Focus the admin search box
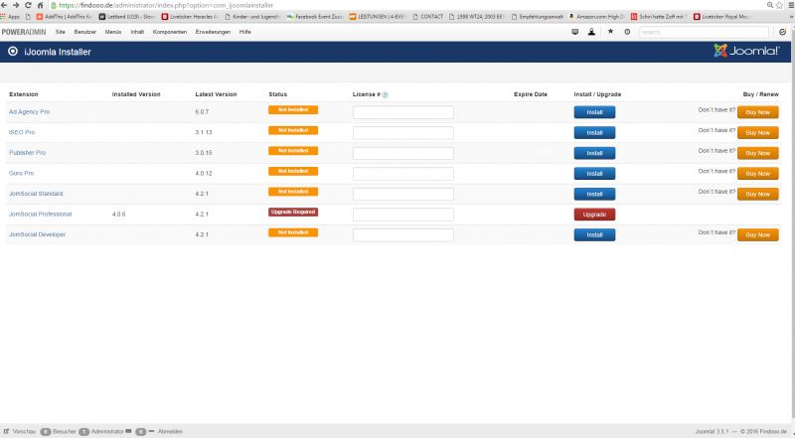Image resolution: width=795 pixels, height=438 pixels. [x=704, y=32]
